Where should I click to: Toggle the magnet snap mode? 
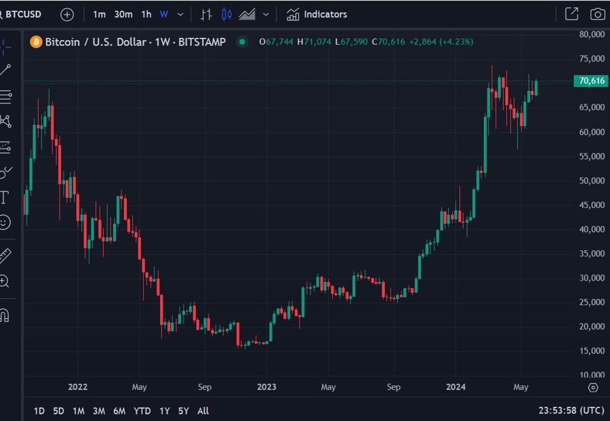pos(4,315)
